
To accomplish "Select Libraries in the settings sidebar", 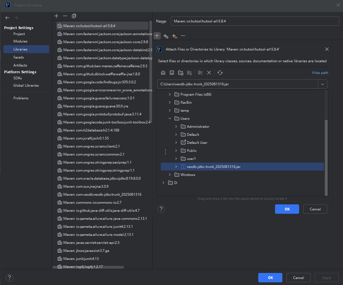I will click(x=26, y=50).
